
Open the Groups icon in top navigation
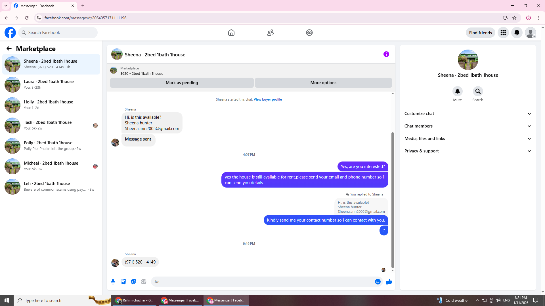(x=309, y=33)
